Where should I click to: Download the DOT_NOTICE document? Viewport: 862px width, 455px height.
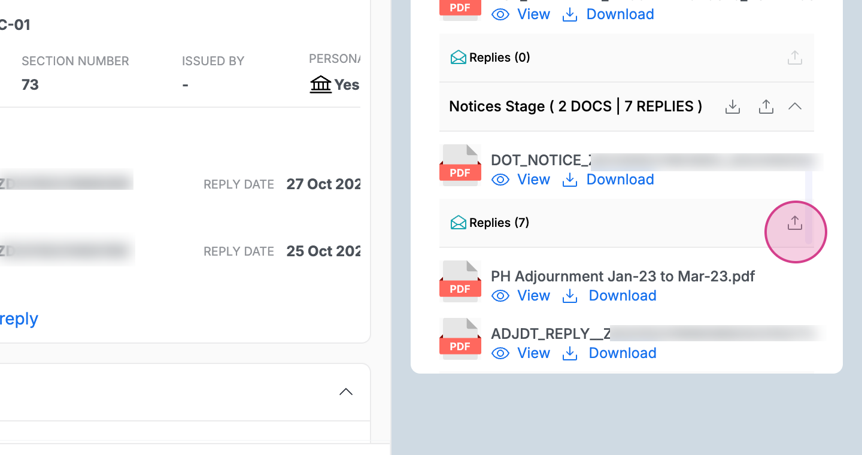pos(608,180)
